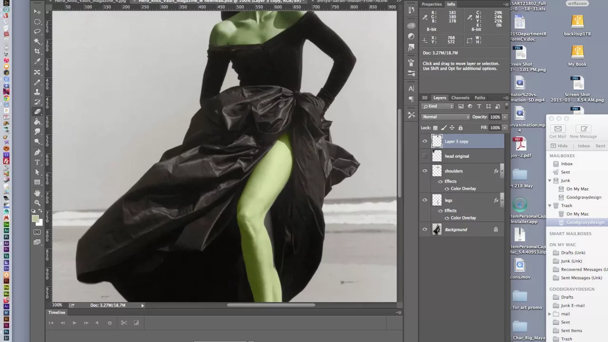Hide the legs layer
The width and height of the screenshot is (608, 342).
click(425, 200)
